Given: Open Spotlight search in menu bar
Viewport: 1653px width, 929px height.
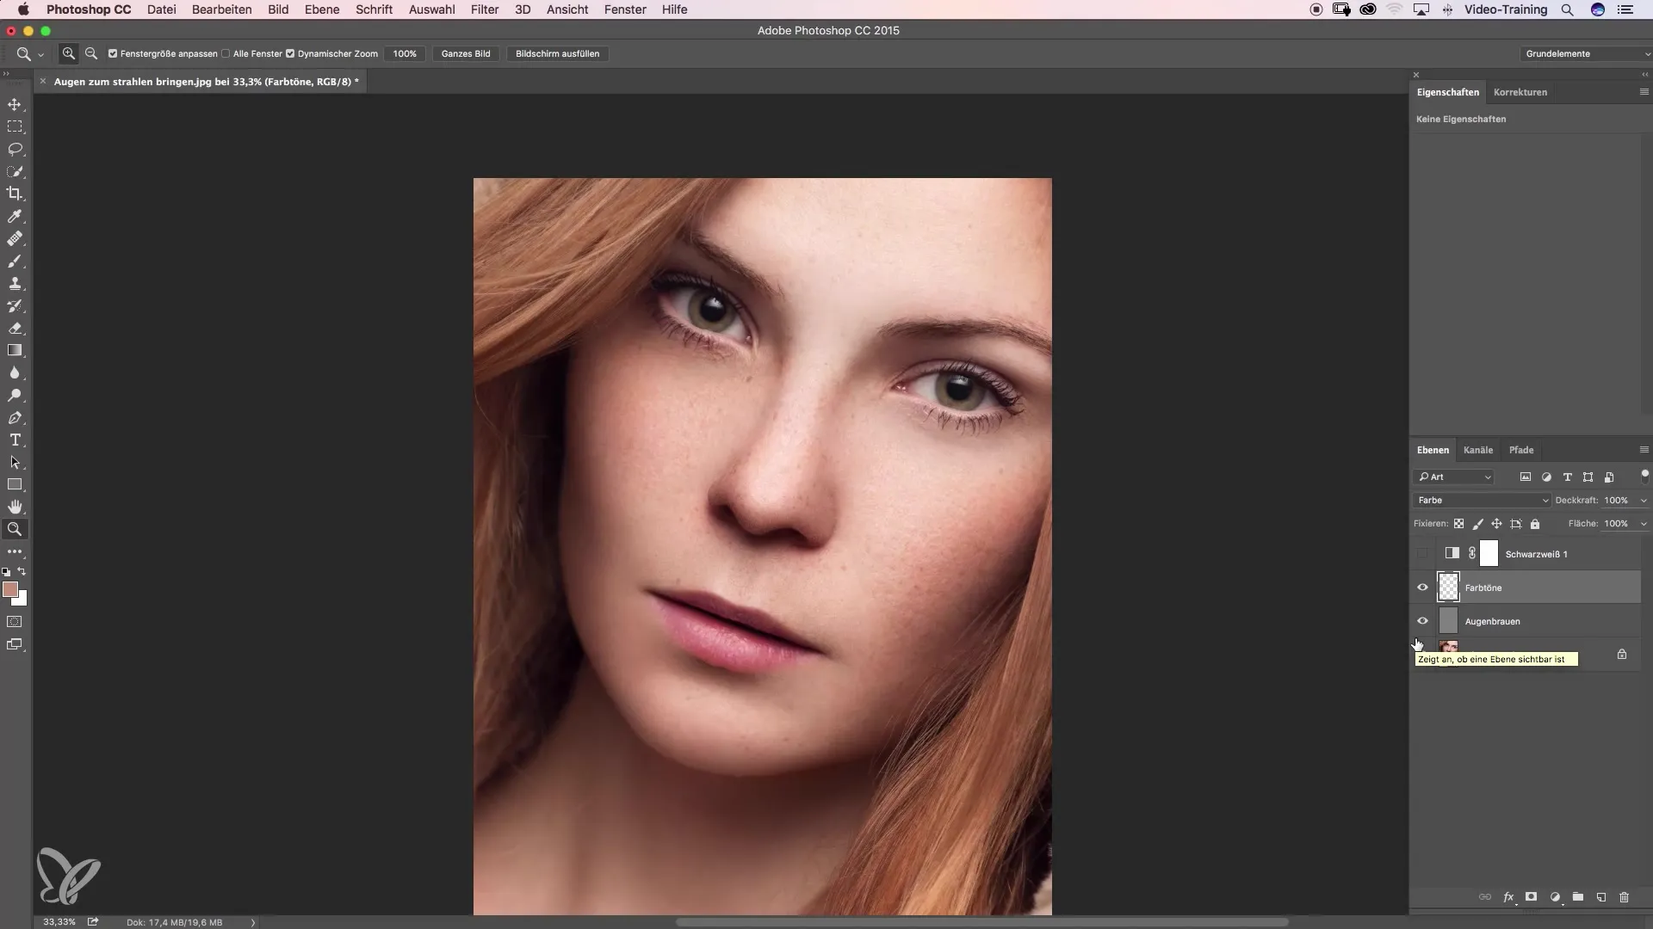Looking at the screenshot, I should pyautogui.click(x=1568, y=9).
